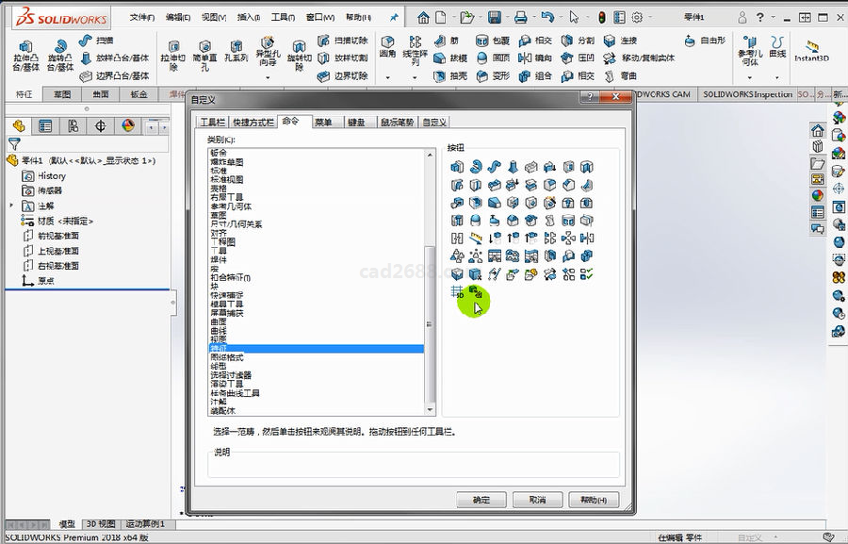
Task: Click the 3D grid button in dialog
Action: tap(458, 292)
